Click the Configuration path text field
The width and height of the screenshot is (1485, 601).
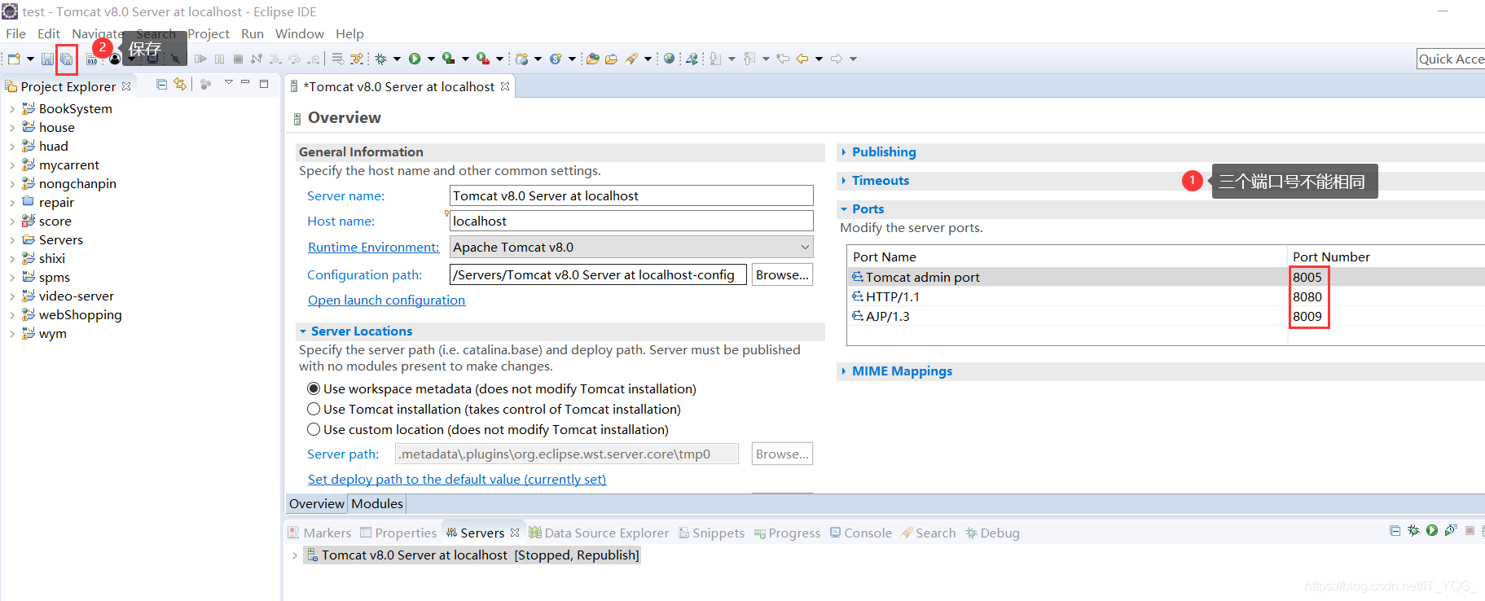[598, 274]
